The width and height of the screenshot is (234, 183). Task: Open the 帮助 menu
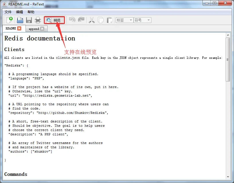[x=31, y=12]
